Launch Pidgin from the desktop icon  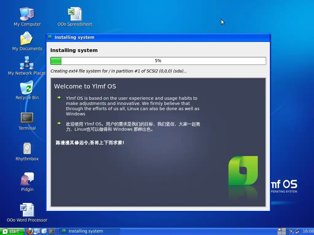pos(27,182)
